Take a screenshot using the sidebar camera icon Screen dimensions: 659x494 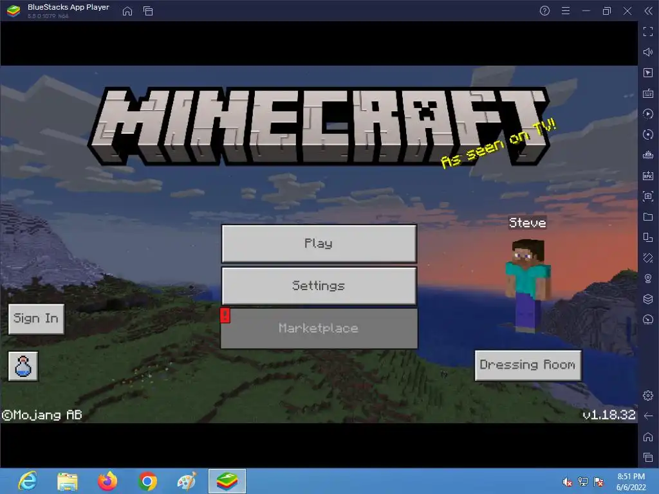[x=648, y=196]
